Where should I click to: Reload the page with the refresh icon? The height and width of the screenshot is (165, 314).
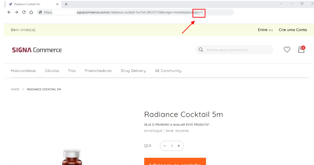pos(23,12)
